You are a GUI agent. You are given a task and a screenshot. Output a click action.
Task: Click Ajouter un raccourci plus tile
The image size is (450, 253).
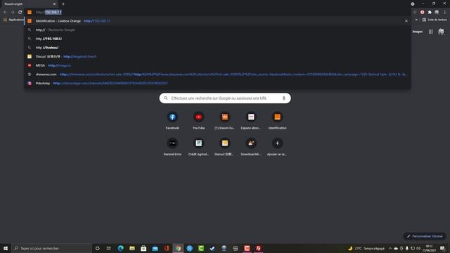tap(277, 147)
